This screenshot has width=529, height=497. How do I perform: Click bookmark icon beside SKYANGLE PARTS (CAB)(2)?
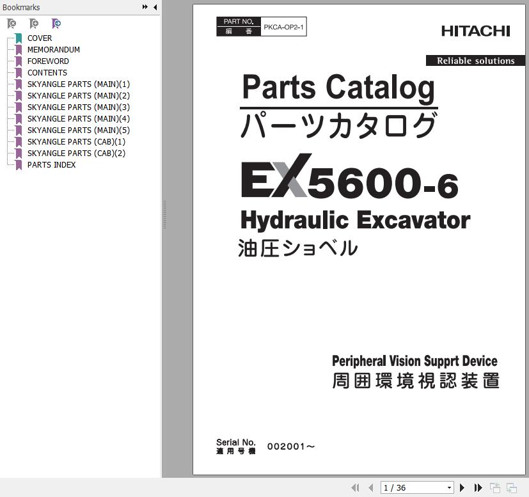(19, 153)
